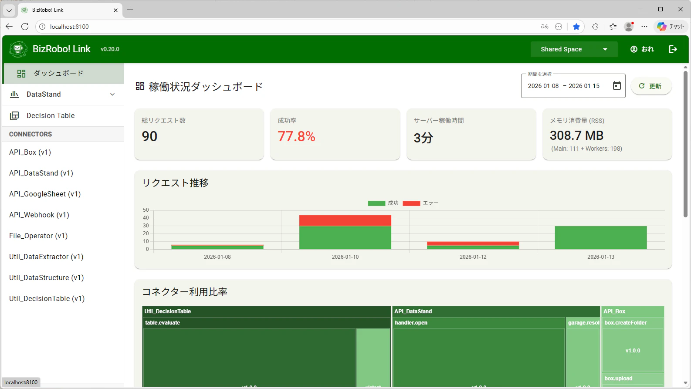Viewport: 691px width, 389px height.
Task: Click the 308.7 MB memory value
Action: 576,135
